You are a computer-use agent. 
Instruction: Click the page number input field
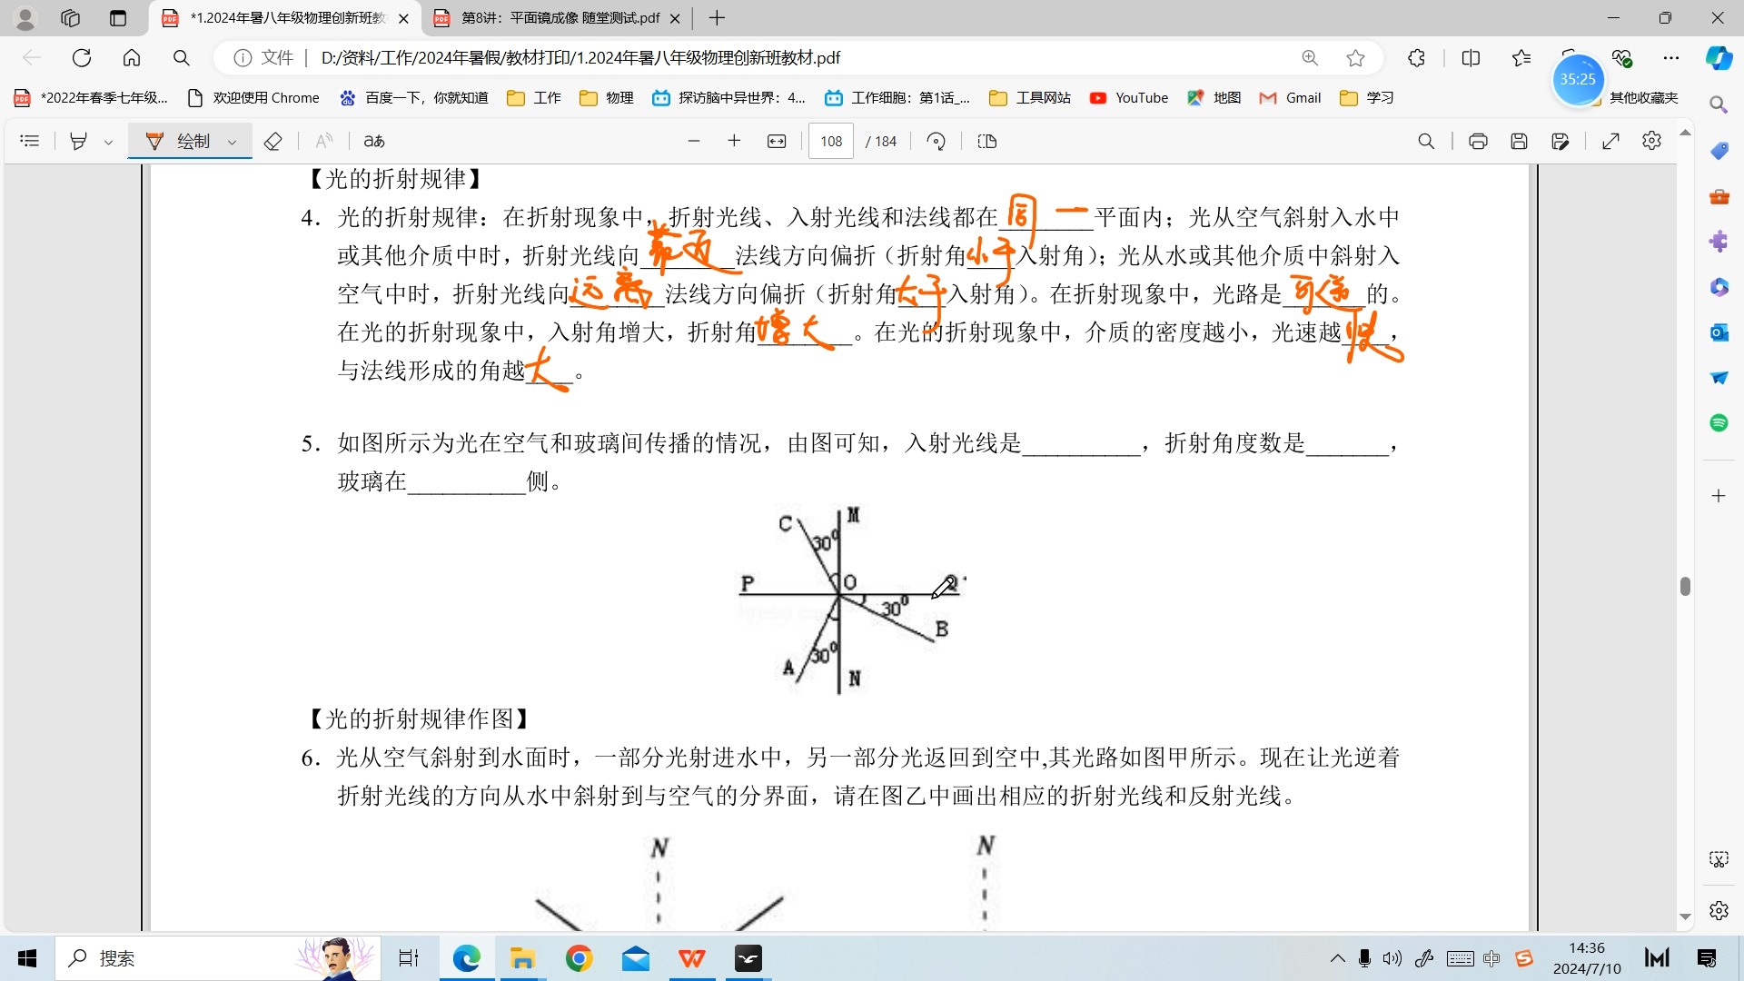[830, 141]
